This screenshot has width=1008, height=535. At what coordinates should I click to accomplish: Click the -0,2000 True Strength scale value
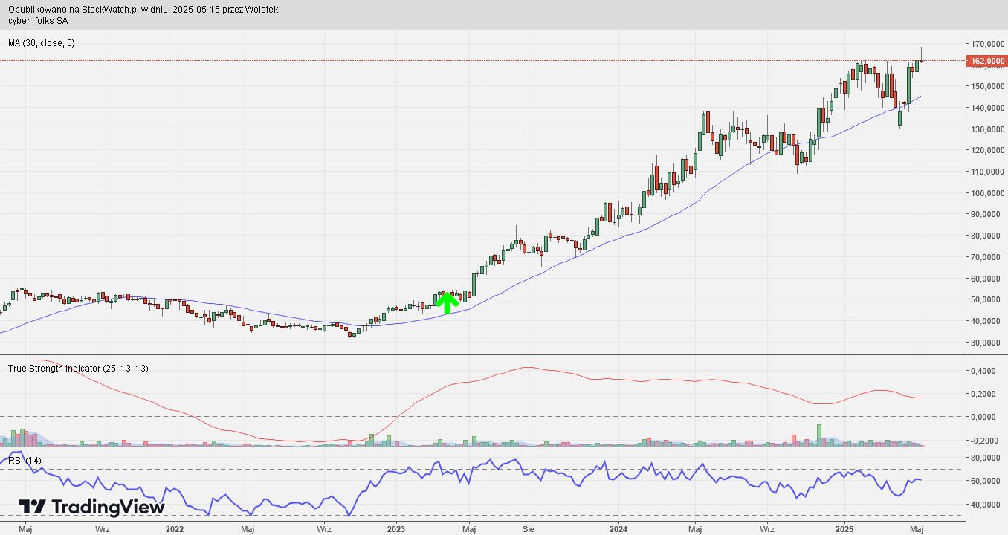(x=985, y=441)
